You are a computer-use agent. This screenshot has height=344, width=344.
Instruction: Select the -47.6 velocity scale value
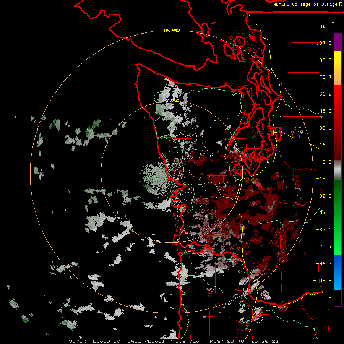pos(324,213)
